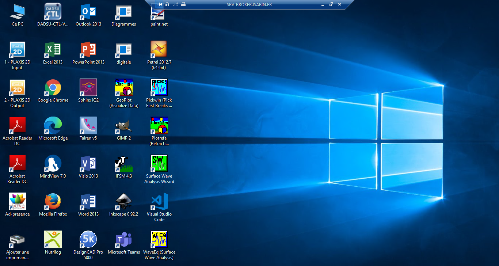
Task: Restore down the remote session window
Action: 331,4
